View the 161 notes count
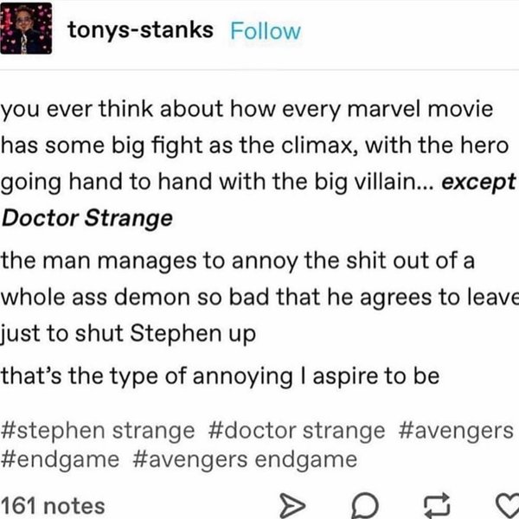The height and width of the screenshot is (519, 519). point(53,506)
